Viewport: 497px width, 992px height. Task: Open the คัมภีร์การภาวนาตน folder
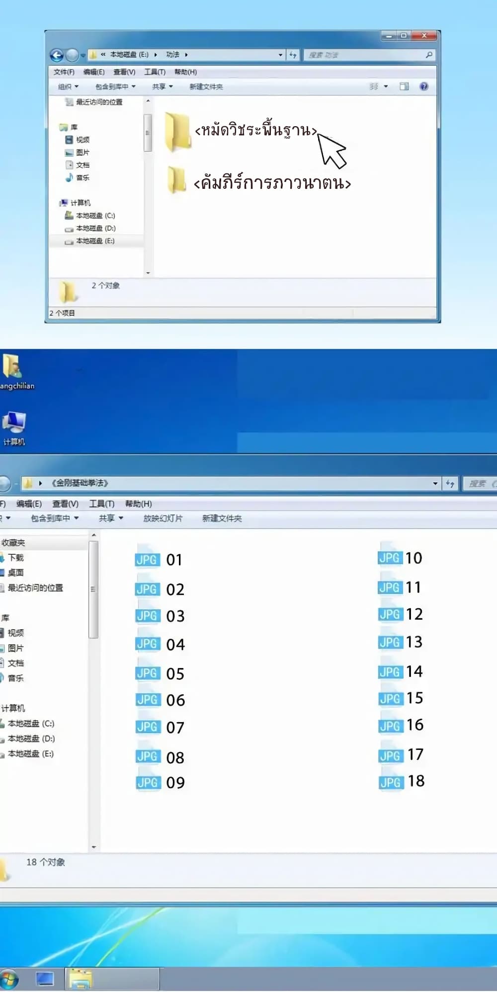click(176, 180)
